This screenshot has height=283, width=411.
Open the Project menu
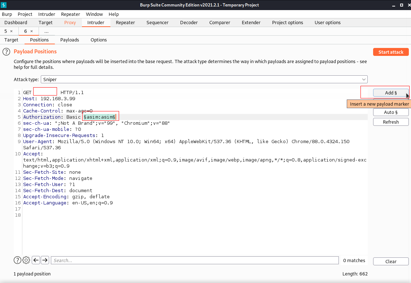tap(25, 14)
